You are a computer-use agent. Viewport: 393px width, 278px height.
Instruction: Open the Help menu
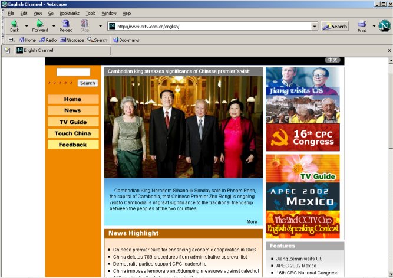coord(127,14)
